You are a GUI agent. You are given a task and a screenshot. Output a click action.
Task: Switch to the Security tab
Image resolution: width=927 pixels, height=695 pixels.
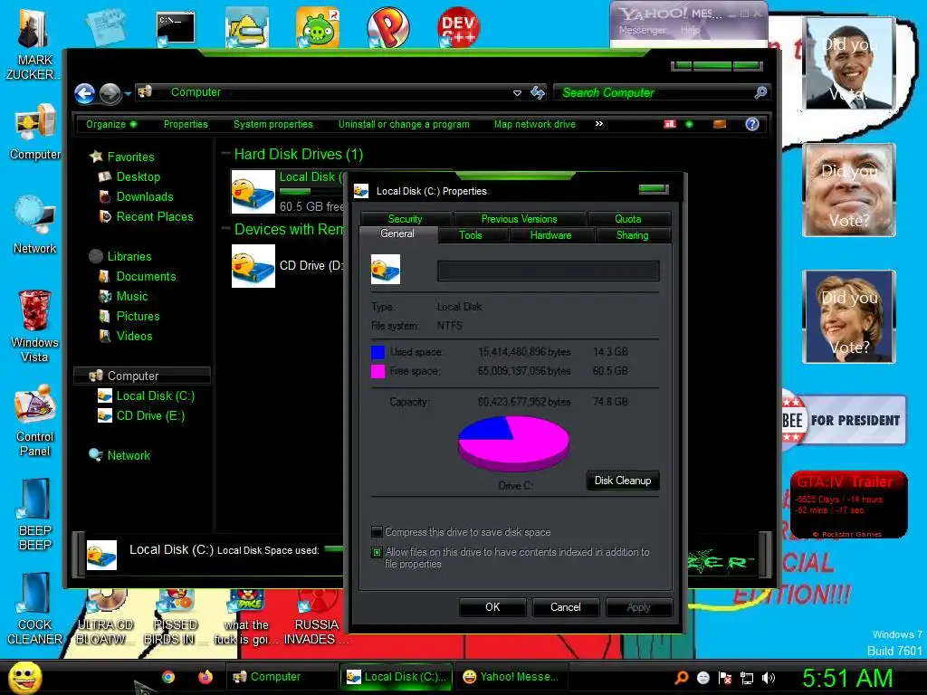[x=405, y=219]
